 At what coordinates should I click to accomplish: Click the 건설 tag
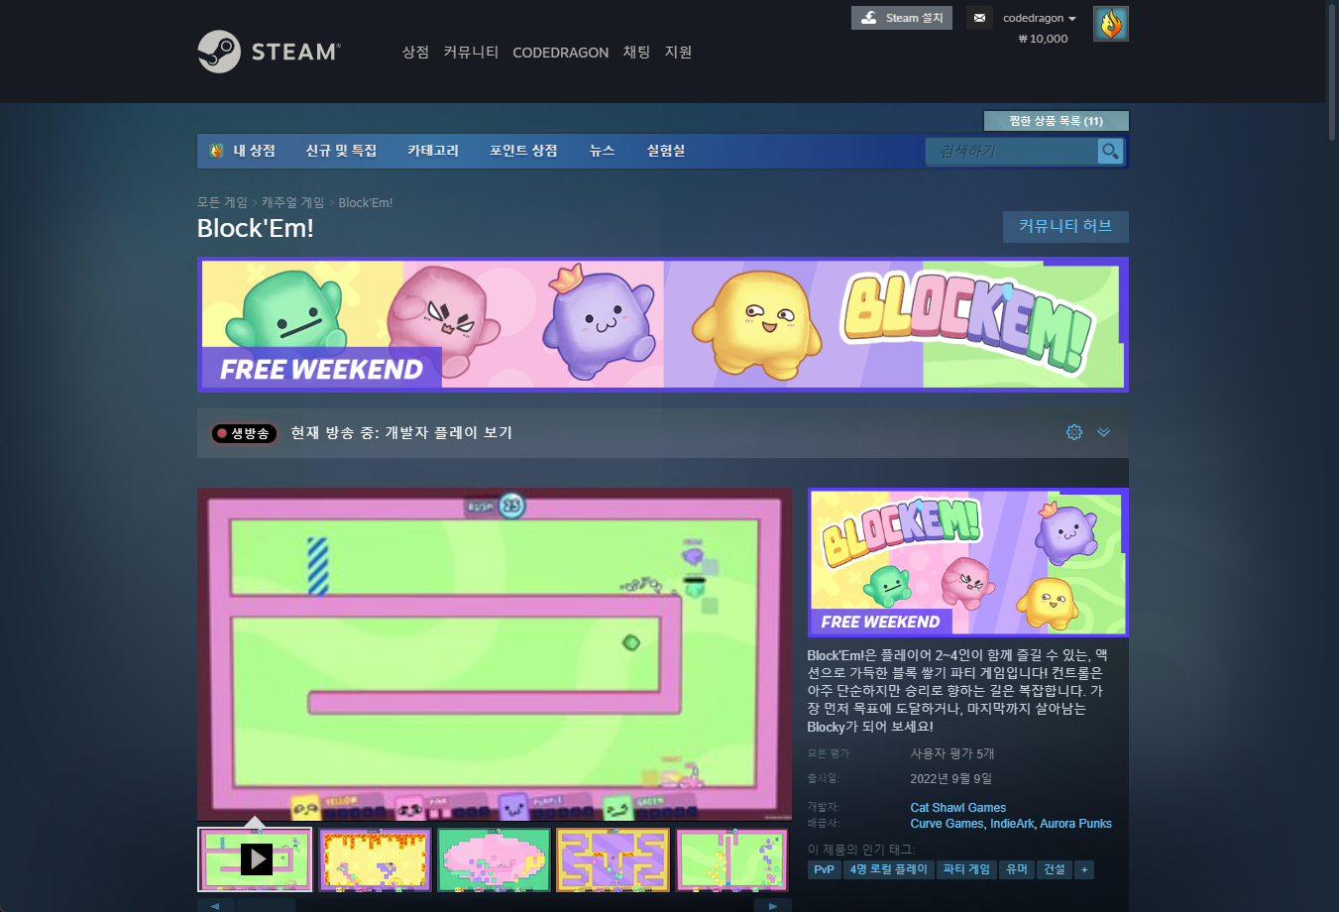(x=1055, y=869)
